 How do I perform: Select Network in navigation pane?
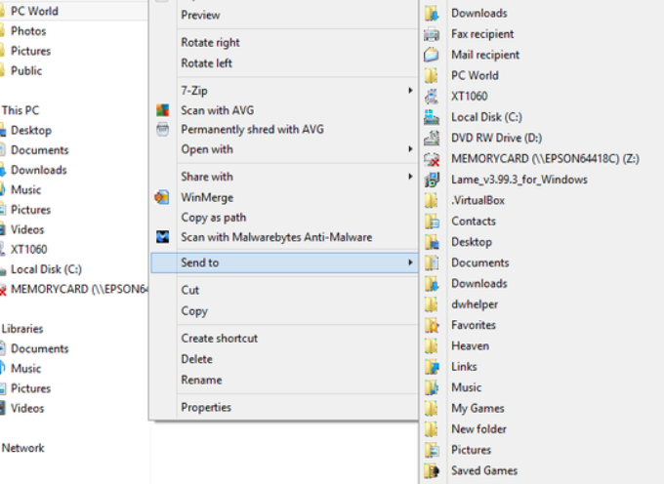22,448
